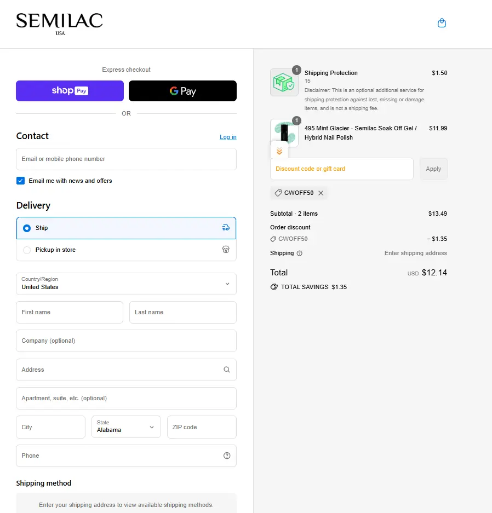
Task: Click the orange double-chevron expand icon
Action: point(279,151)
